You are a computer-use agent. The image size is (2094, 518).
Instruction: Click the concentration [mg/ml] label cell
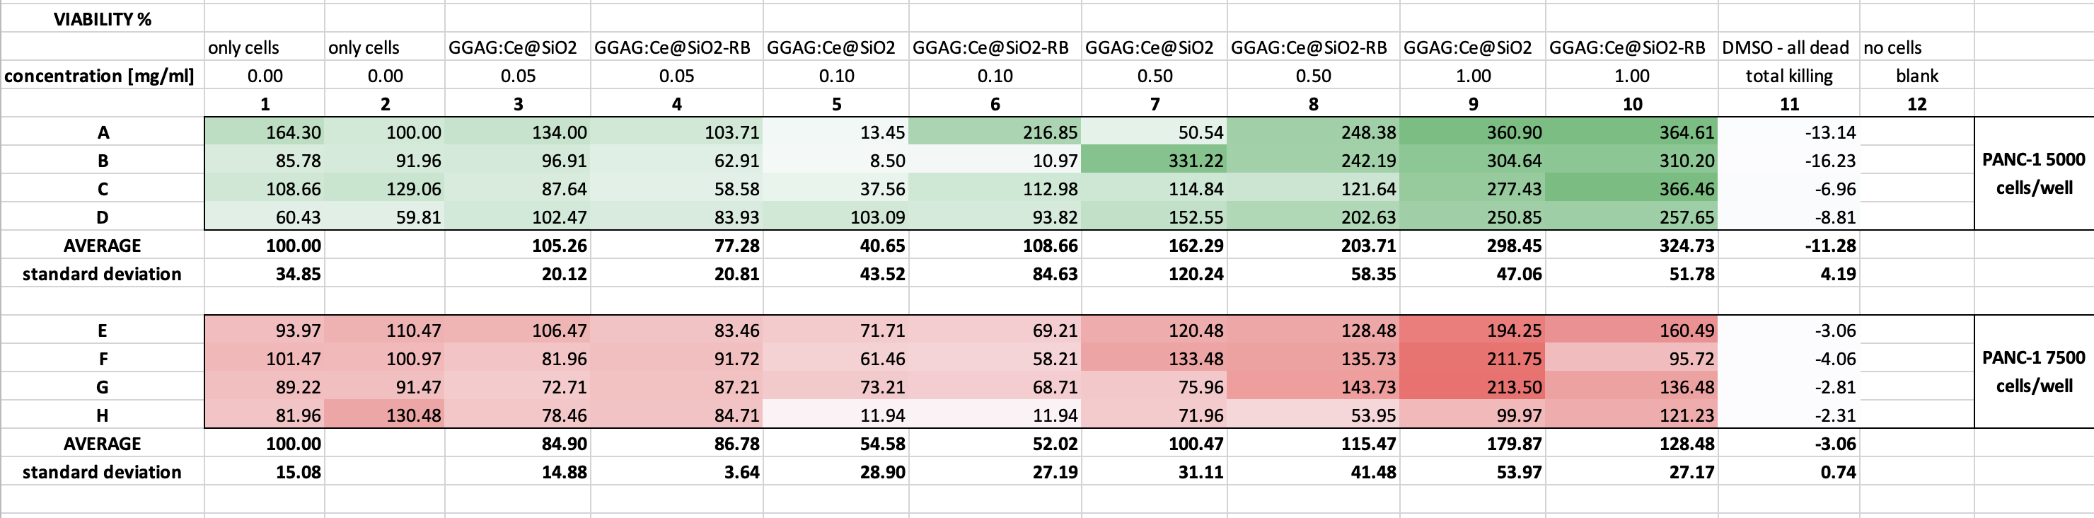point(99,76)
